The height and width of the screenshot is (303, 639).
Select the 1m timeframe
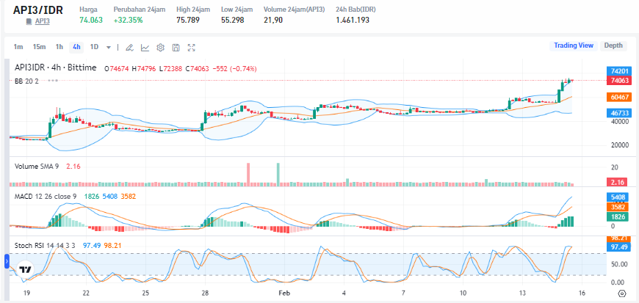coord(18,47)
